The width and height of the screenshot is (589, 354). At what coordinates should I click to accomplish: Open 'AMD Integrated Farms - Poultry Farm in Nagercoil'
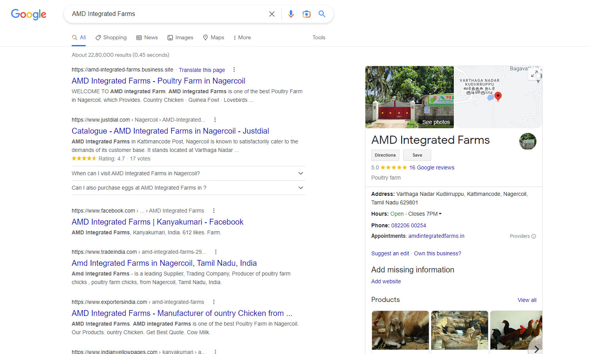click(x=159, y=81)
